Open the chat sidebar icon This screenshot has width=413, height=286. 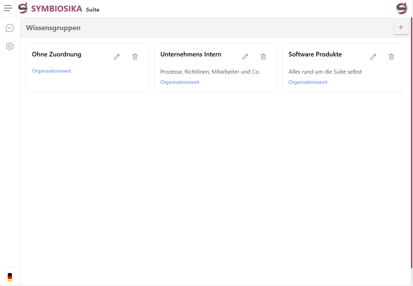(10, 28)
